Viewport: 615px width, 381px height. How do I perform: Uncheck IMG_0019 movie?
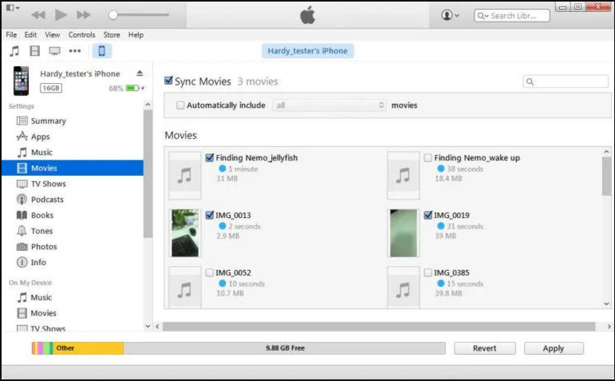[428, 215]
